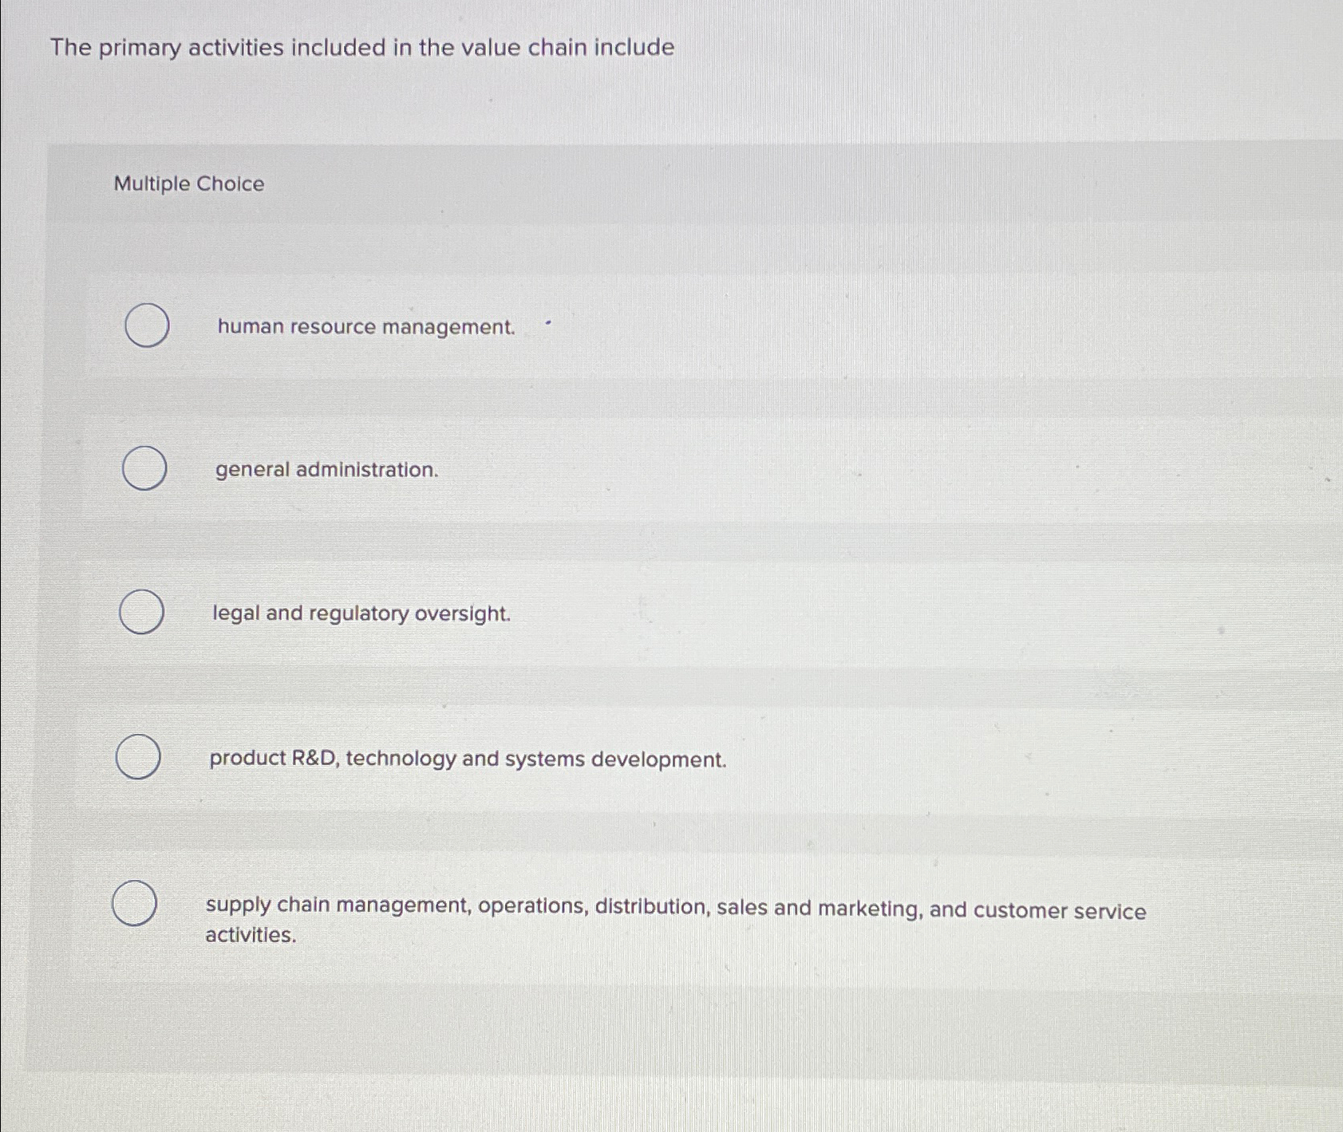Click the text 'legal and regulatory oversight.'
Screen dimensions: 1343x1132
point(361,614)
